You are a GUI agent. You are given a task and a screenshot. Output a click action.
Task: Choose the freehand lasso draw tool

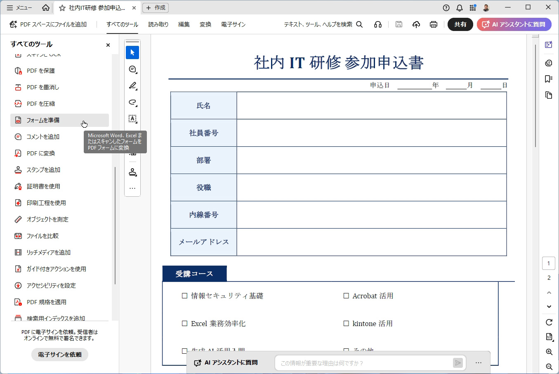click(132, 102)
